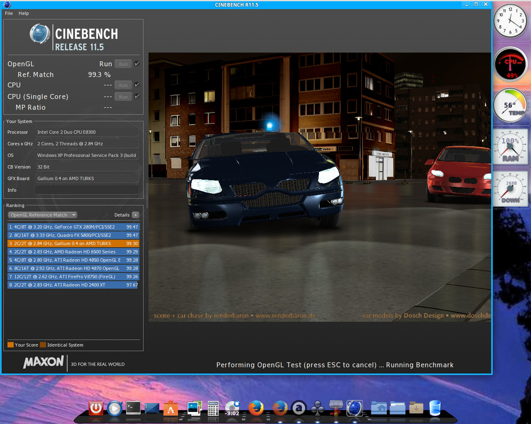Open the downloads folder dock icon
The height and width of the screenshot is (424, 531).
coord(416,408)
